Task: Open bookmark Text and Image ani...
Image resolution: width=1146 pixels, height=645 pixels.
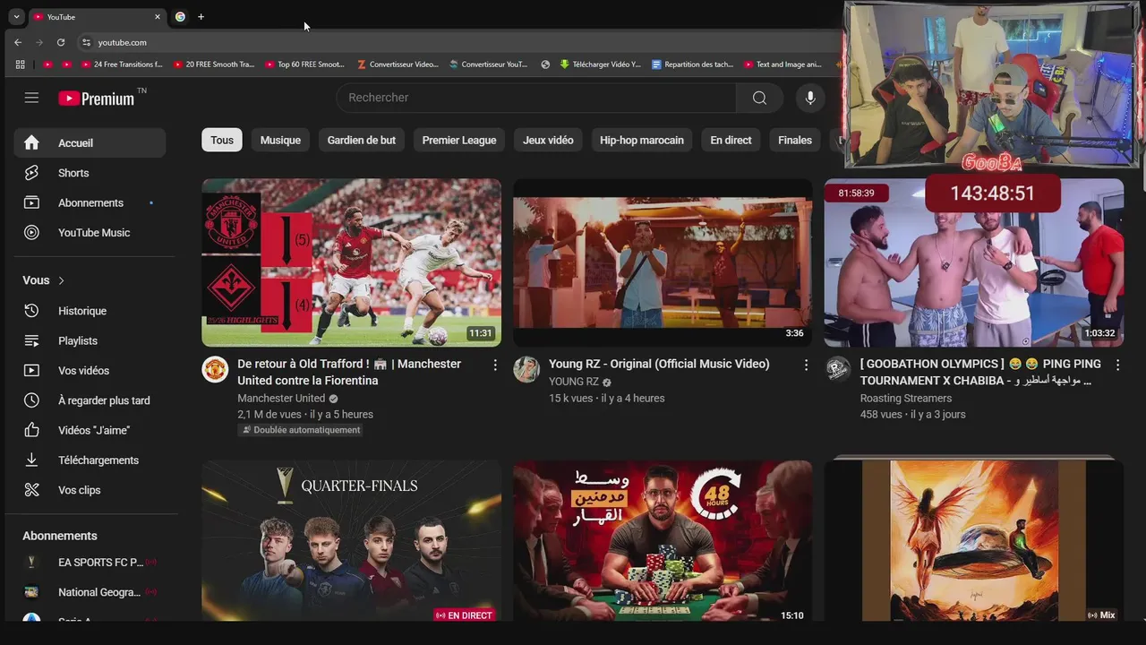Action: click(x=783, y=64)
